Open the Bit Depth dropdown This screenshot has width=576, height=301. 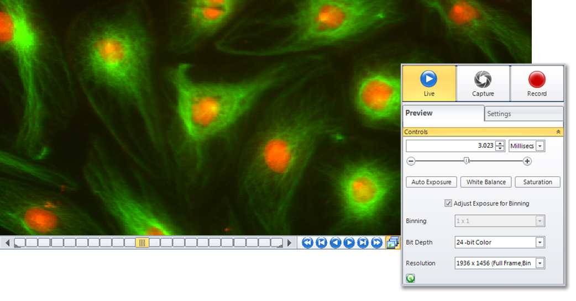pyautogui.click(x=540, y=242)
